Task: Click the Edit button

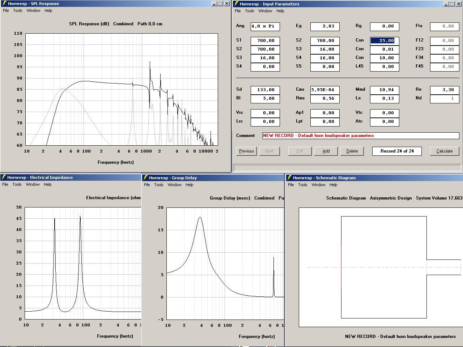Action: tap(300, 151)
